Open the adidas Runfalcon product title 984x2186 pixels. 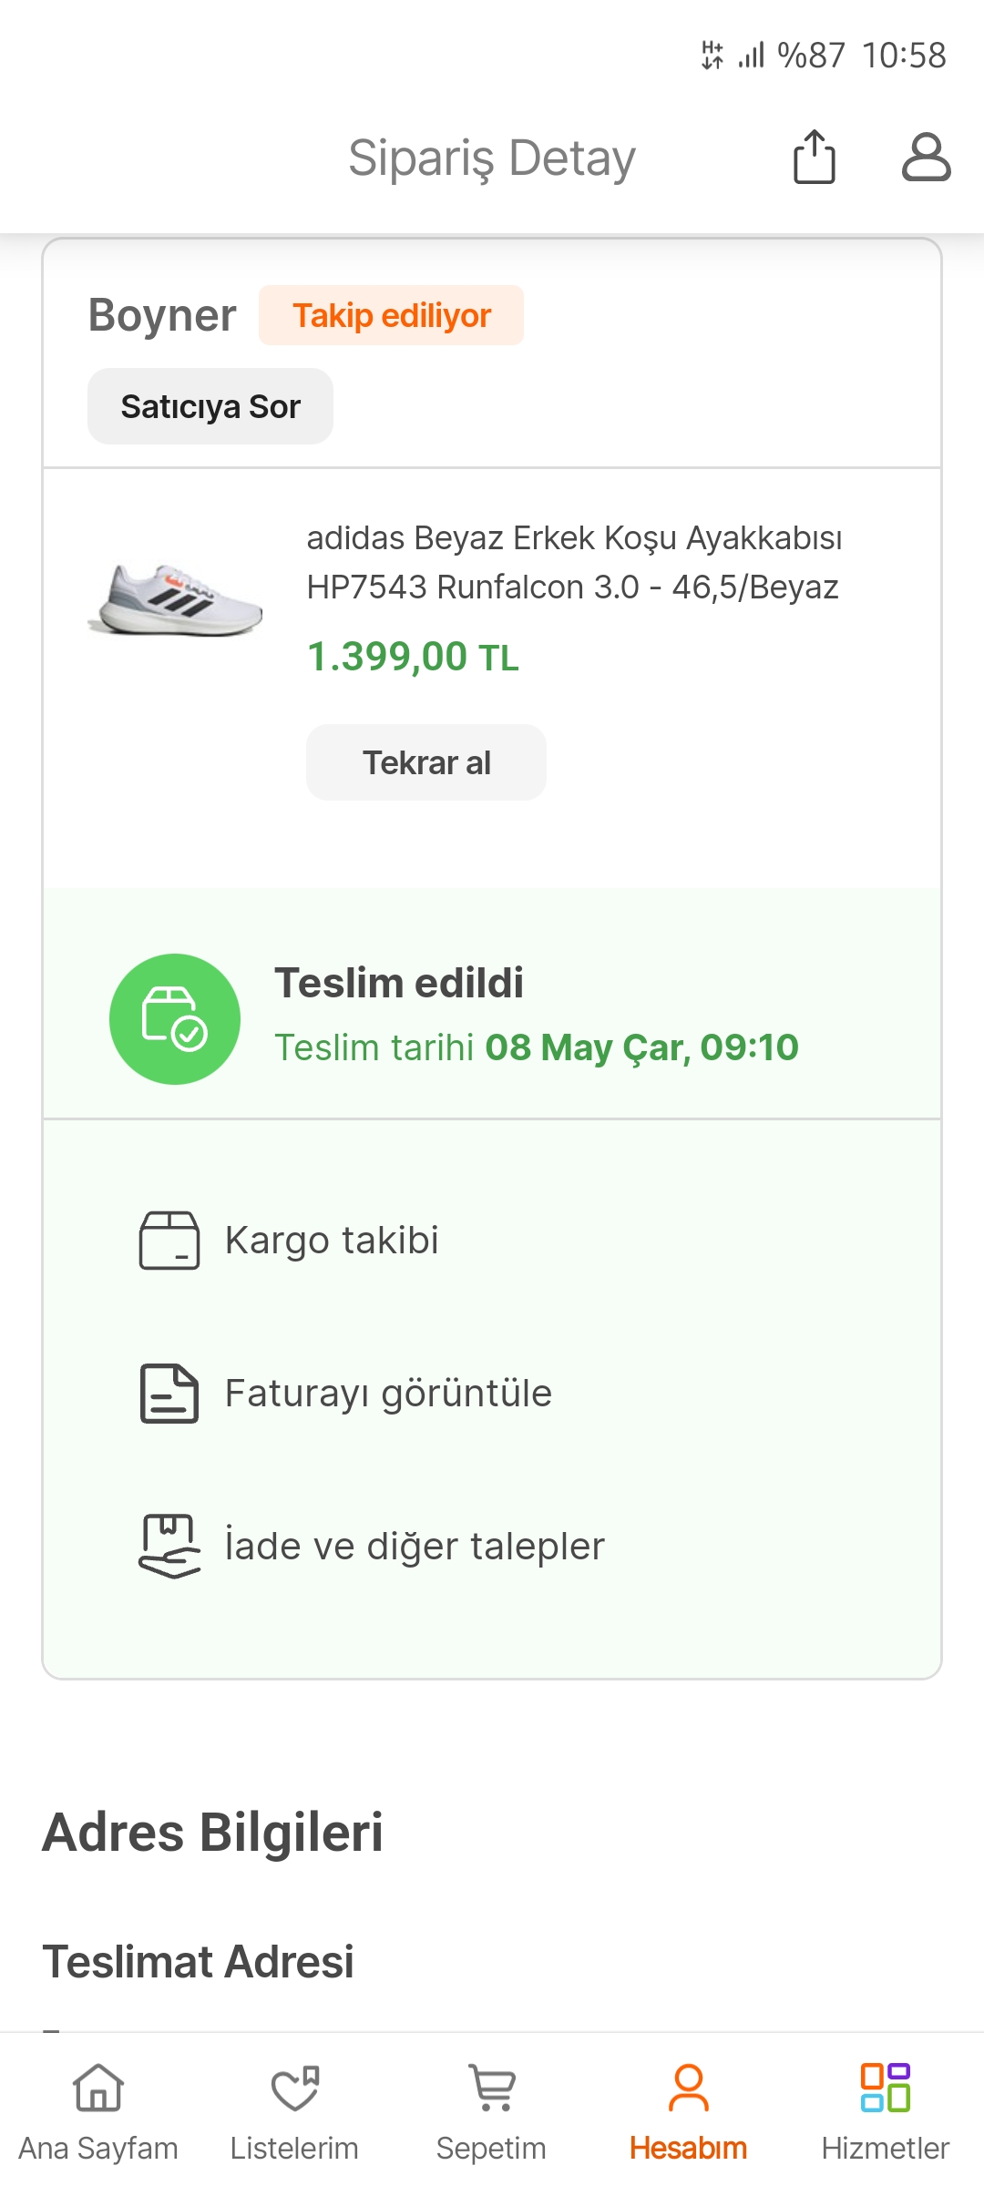click(574, 562)
